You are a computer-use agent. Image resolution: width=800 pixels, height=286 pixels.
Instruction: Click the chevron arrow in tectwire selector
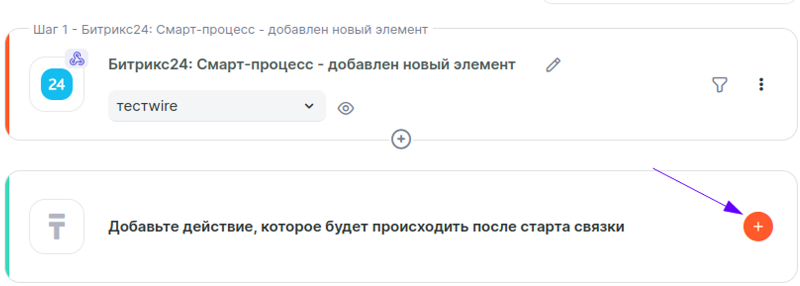coord(309,106)
